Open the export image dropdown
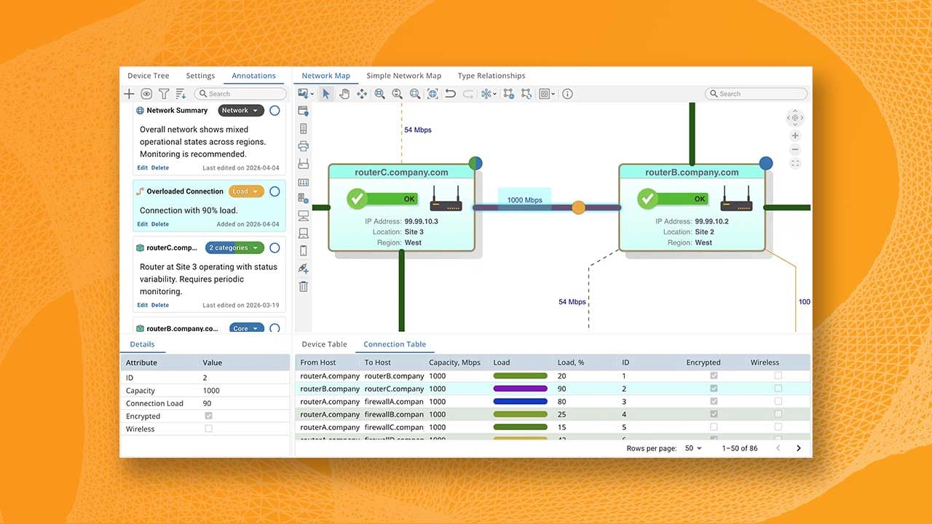932x524 pixels. pyautogui.click(x=305, y=94)
